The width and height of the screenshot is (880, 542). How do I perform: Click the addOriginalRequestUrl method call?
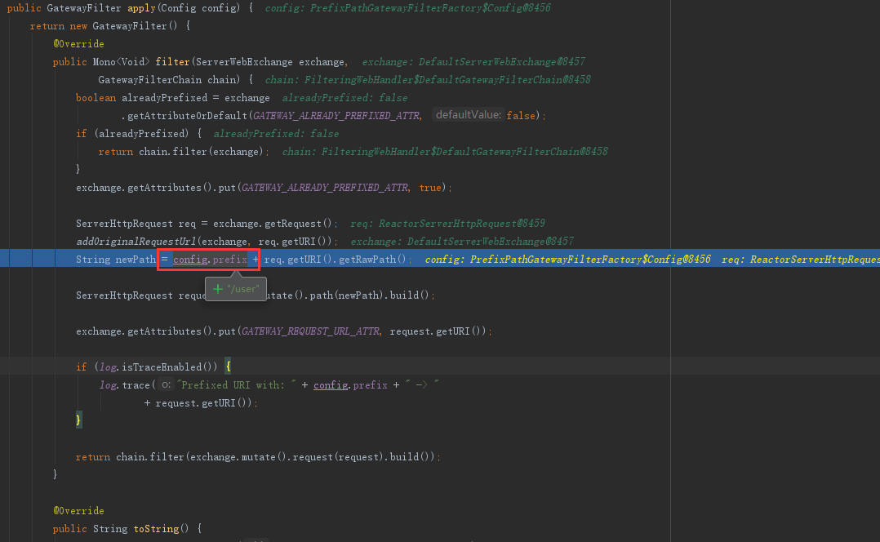136,241
